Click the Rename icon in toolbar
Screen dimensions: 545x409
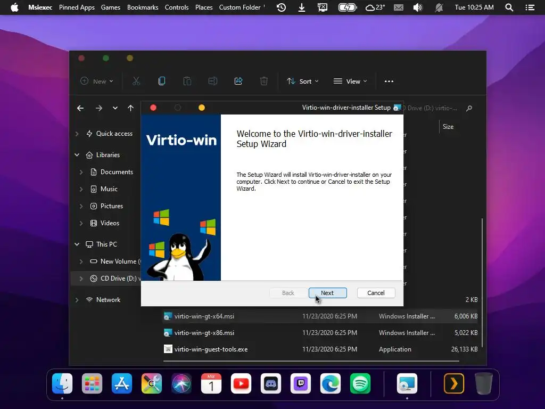tap(213, 81)
